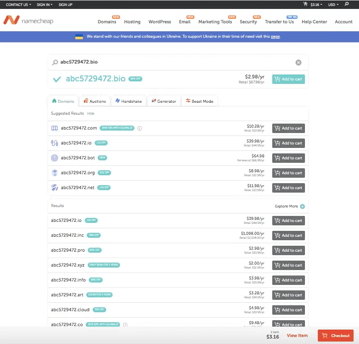
Task: Add abc5729472.bot to cart
Action: click(288, 158)
